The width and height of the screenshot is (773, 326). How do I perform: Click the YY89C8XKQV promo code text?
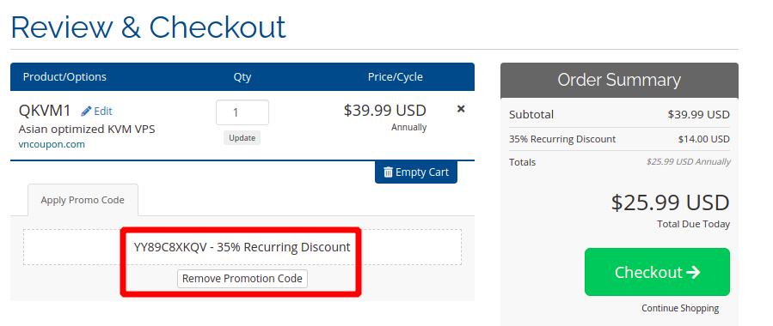click(x=170, y=247)
